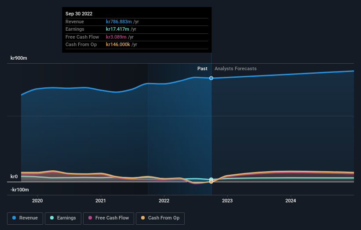Image resolution: width=361 pixels, height=230 pixels.
Task: Click the Earnings row label in tooltip
Action: (75, 29)
